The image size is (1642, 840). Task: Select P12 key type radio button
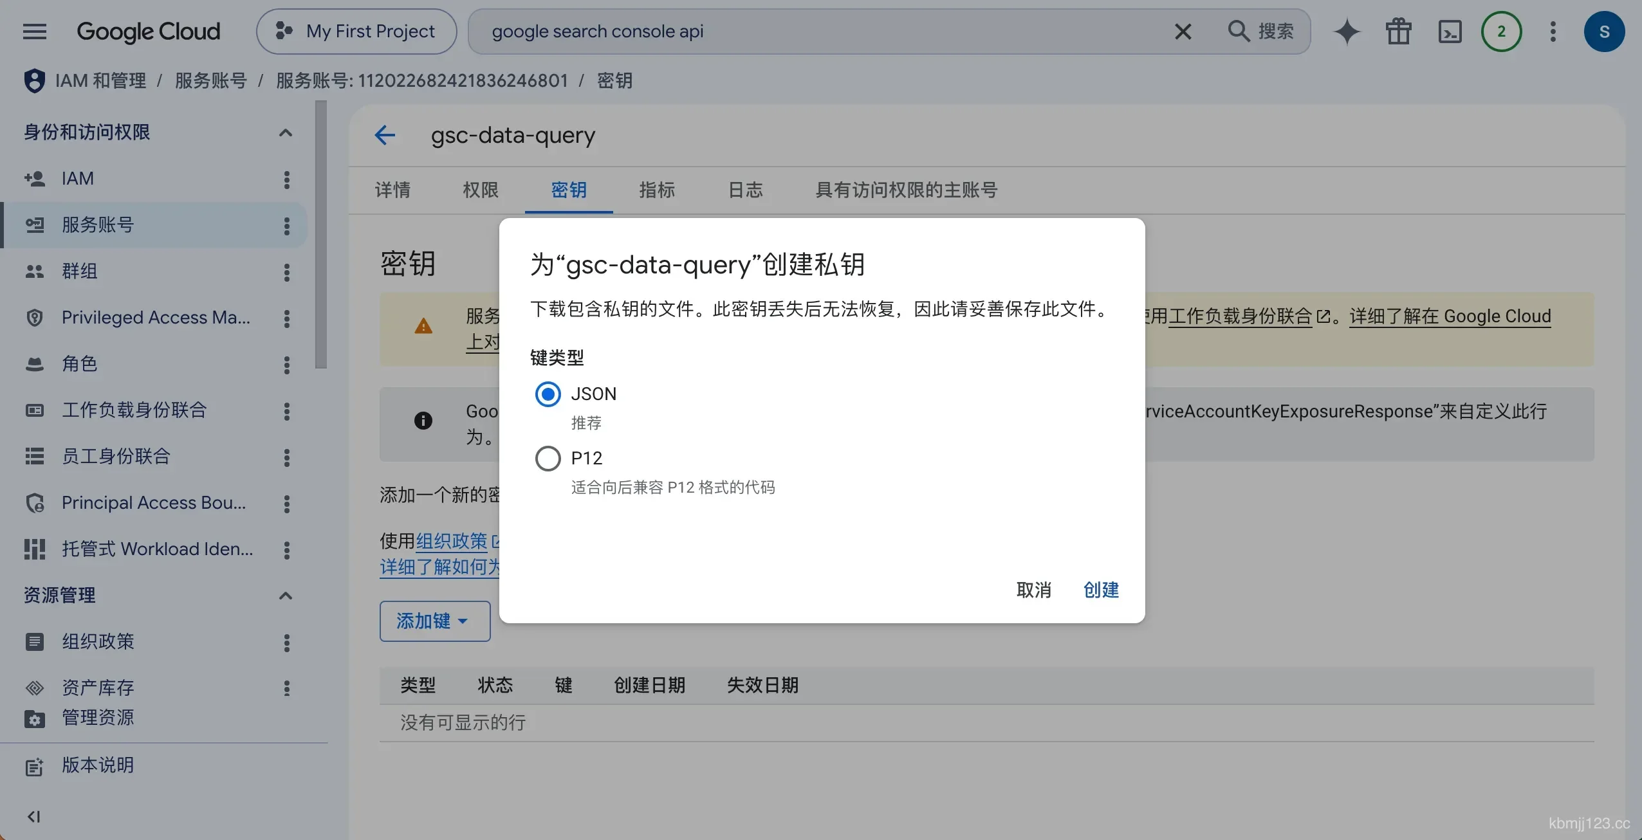click(548, 459)
